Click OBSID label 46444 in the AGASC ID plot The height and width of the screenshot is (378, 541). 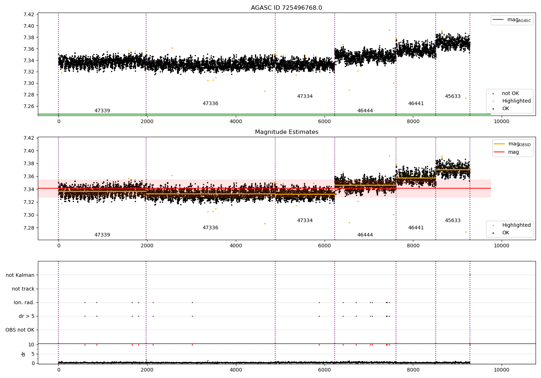(365, 111)
